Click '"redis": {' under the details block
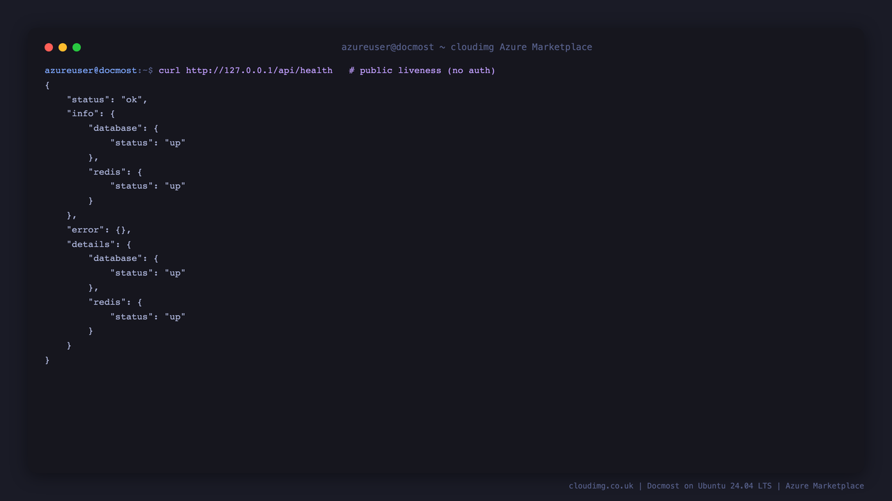The height and width of the screenshot is (501, 892). (115, 302)
